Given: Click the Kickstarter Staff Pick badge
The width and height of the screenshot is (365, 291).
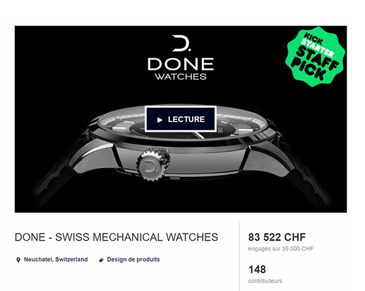Looking at the screenshot, I should pyautogui.click(x=316, y=56).
